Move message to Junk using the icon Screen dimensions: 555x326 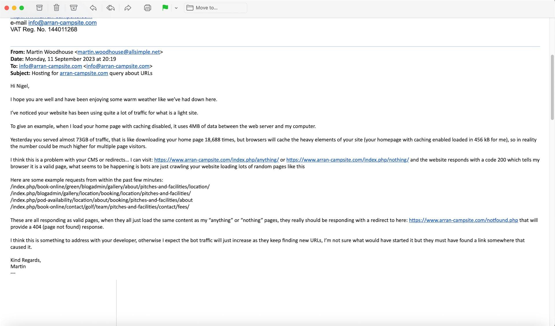[74, 8]
